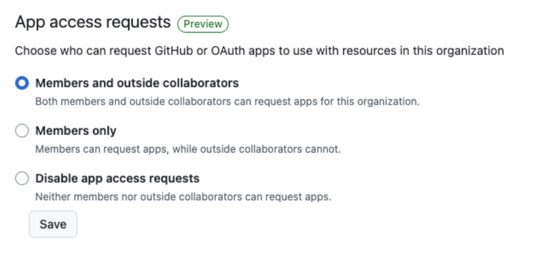Click the "Both members and outside collaborators" description
The image size is (542, 253).
[227, 101]
